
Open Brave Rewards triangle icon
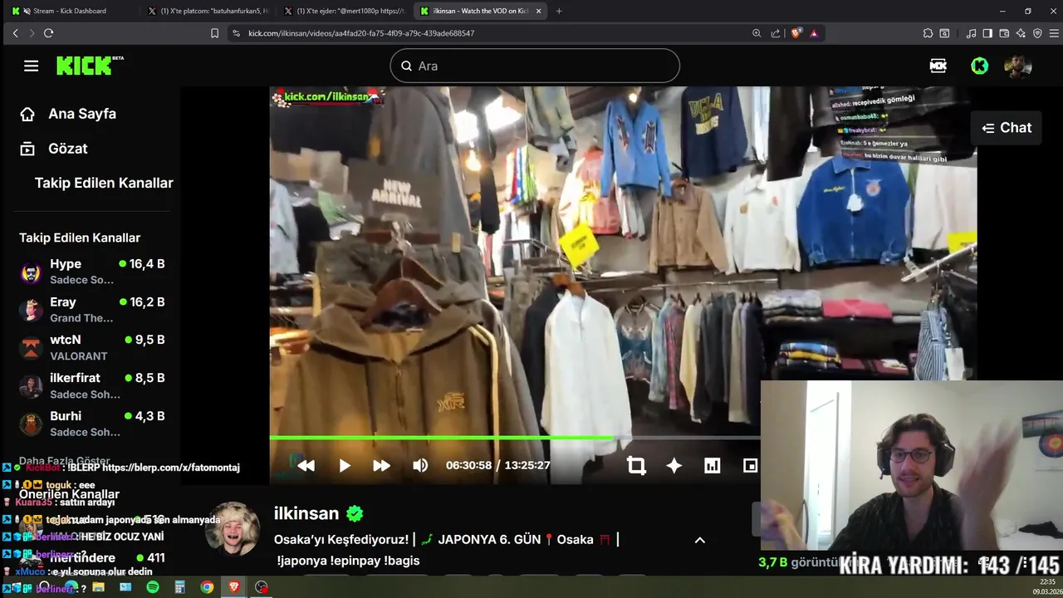(x=814, y=33)
